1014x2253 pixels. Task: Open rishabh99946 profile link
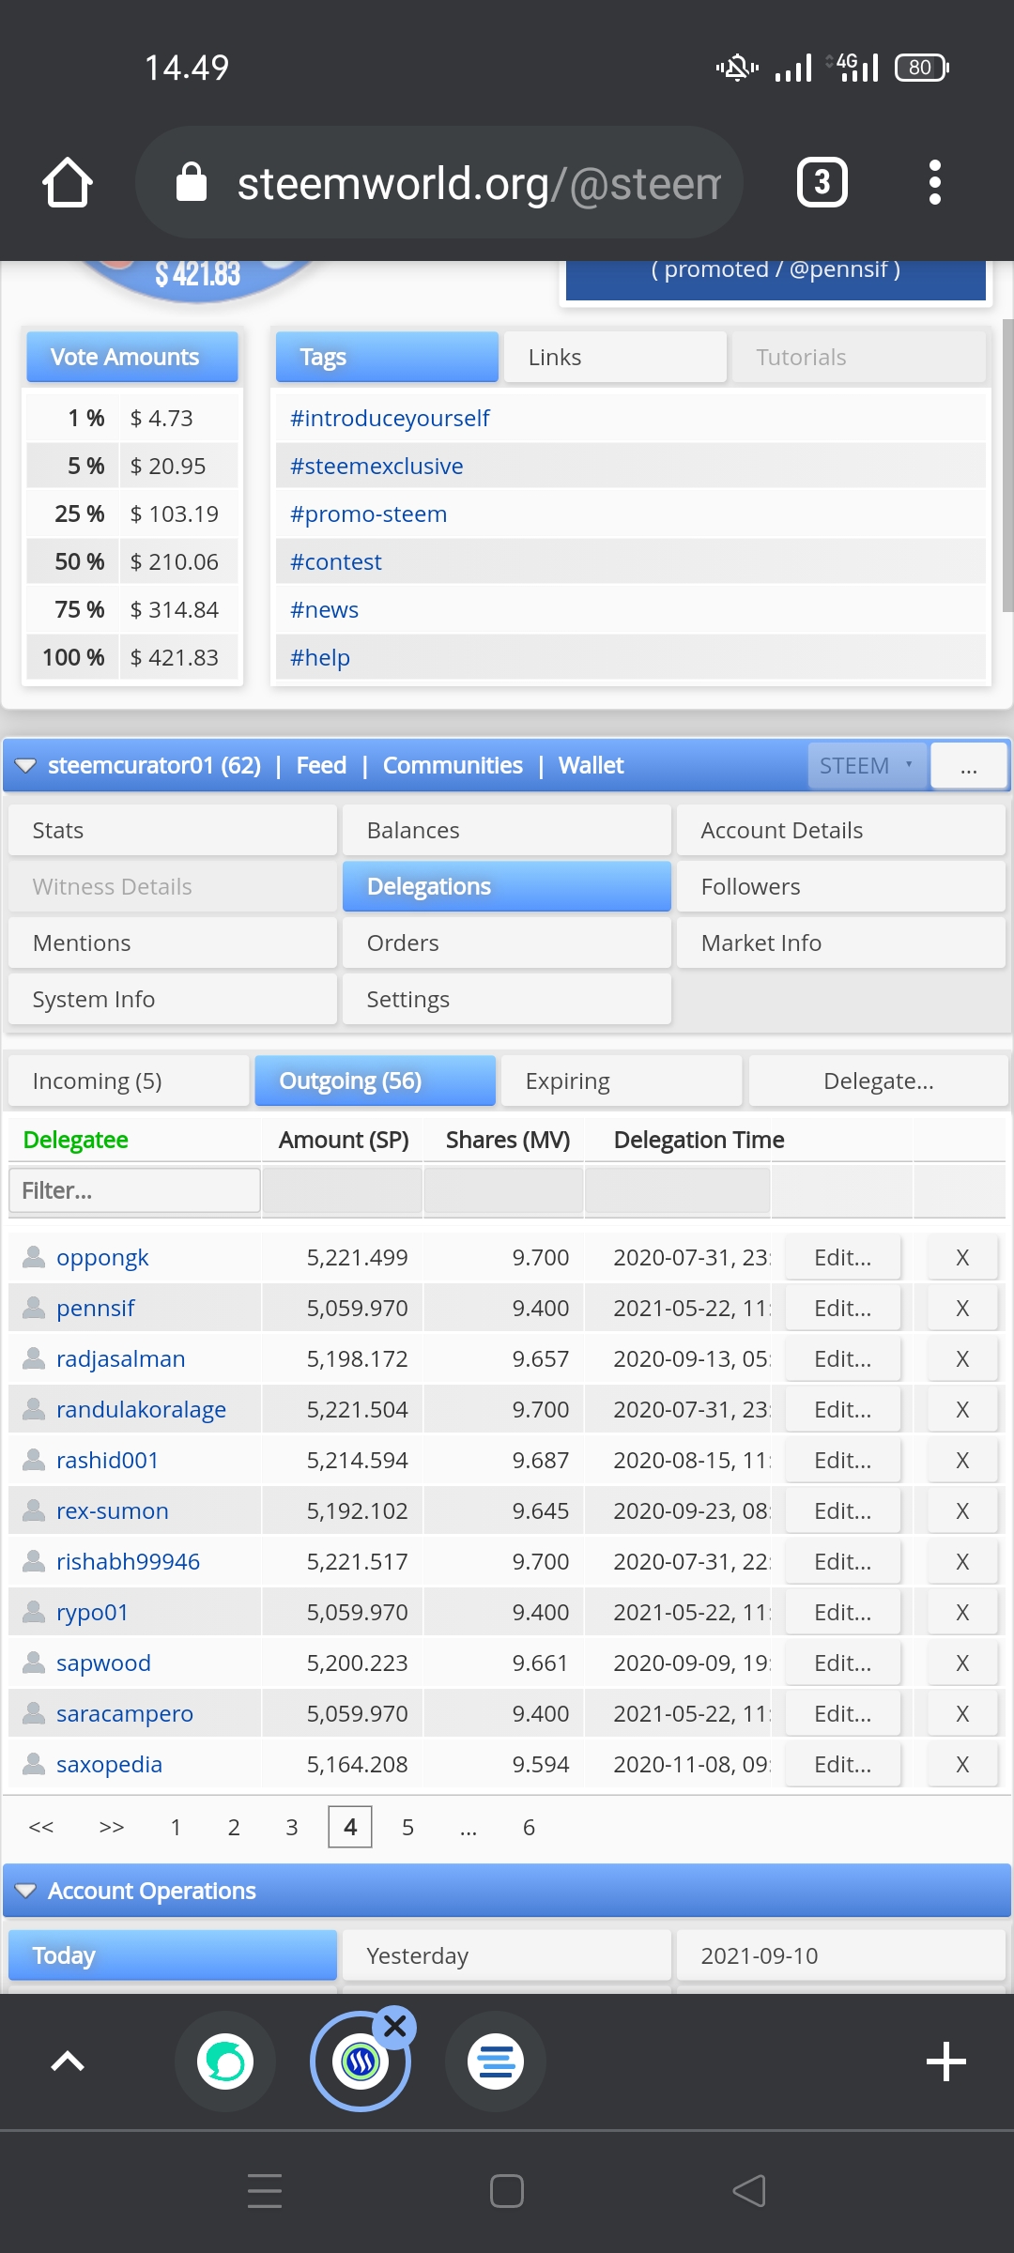click(128, 1561)
